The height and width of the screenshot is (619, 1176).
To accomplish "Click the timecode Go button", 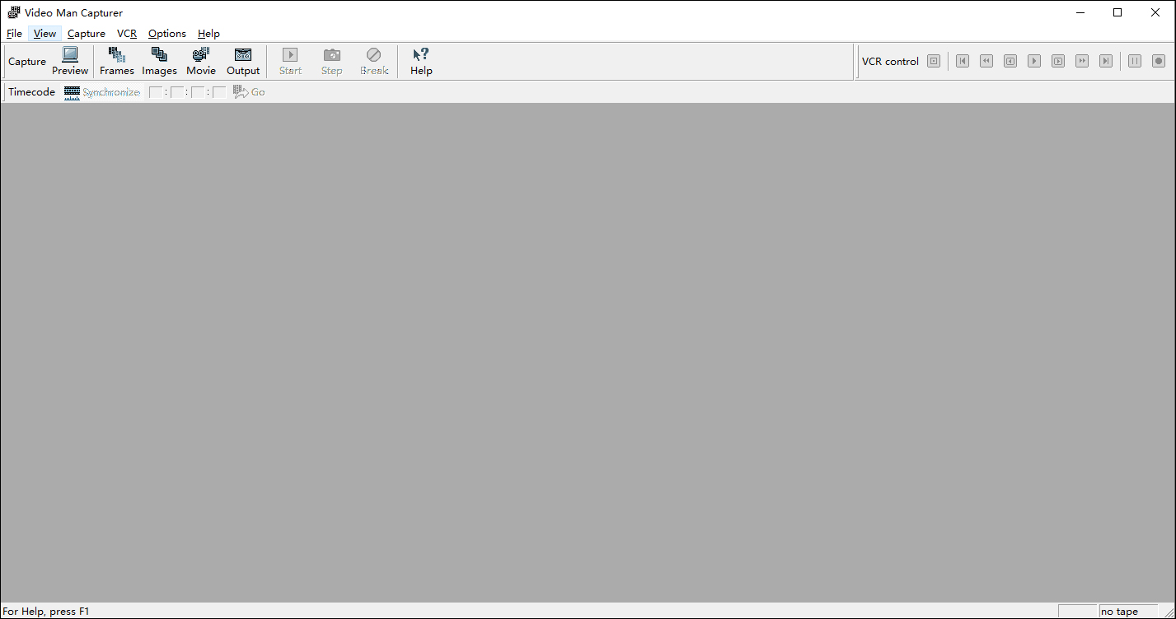I will [250, 92].
